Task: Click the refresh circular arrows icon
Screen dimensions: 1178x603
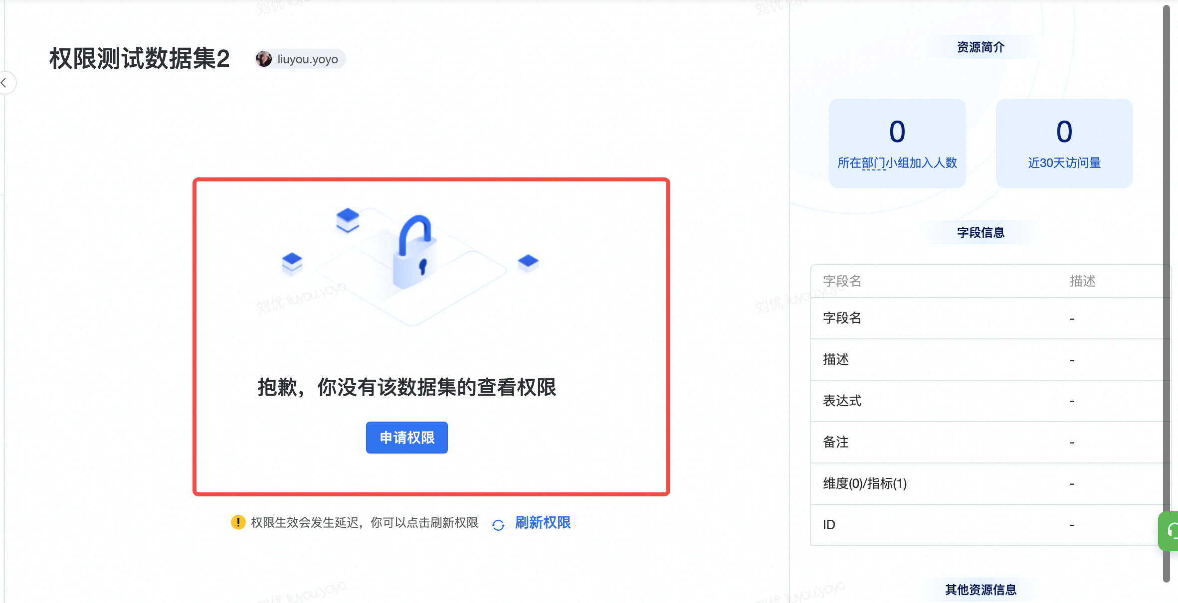Action: pos(498,524)
